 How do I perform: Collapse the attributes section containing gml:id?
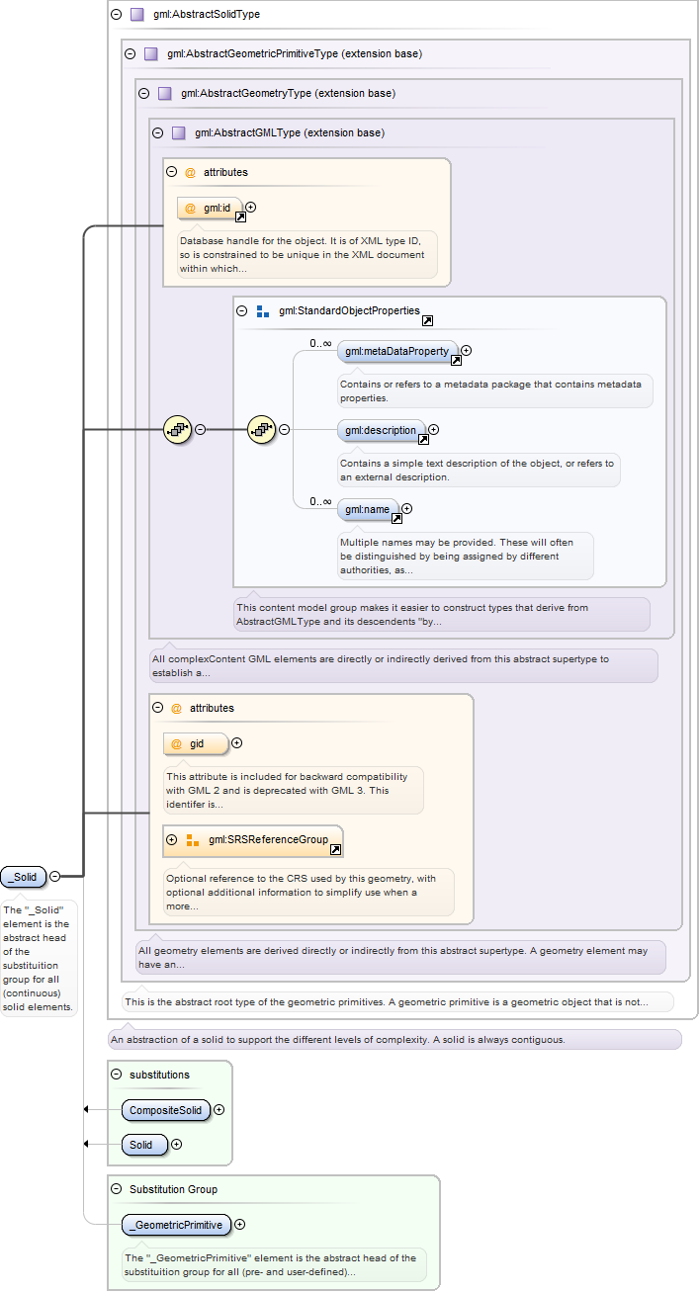pos(172,171)
